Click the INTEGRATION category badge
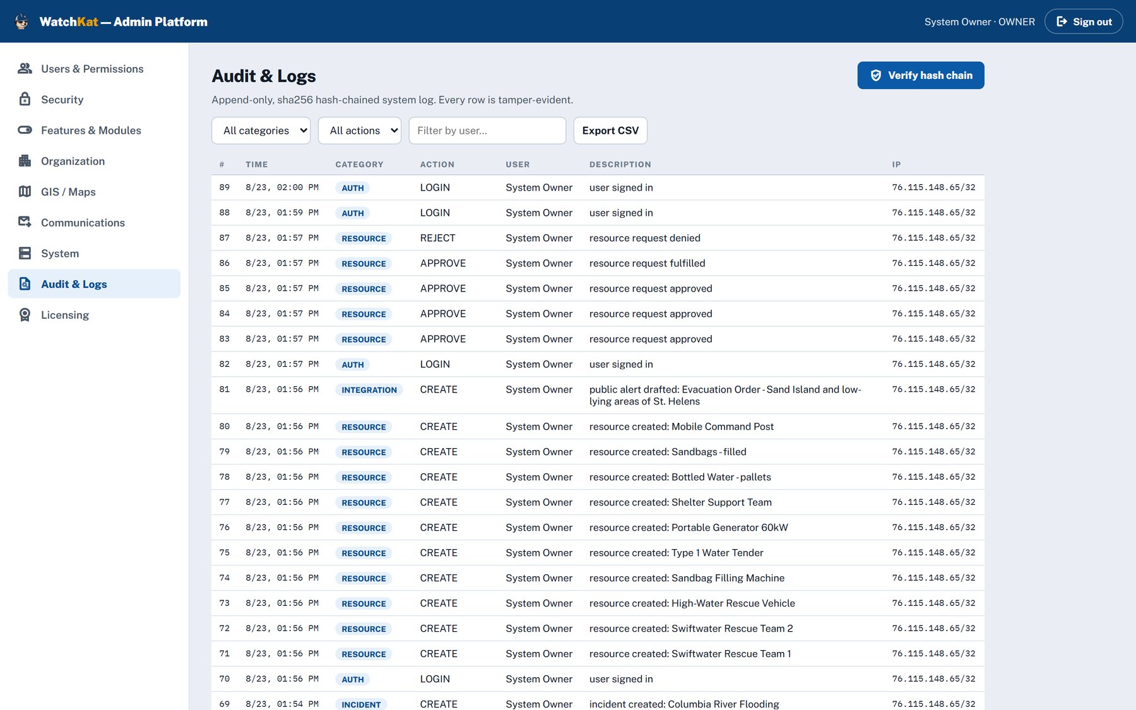Image resolution: width=1136 pixels, height=710 pixels. coord(369,390)
